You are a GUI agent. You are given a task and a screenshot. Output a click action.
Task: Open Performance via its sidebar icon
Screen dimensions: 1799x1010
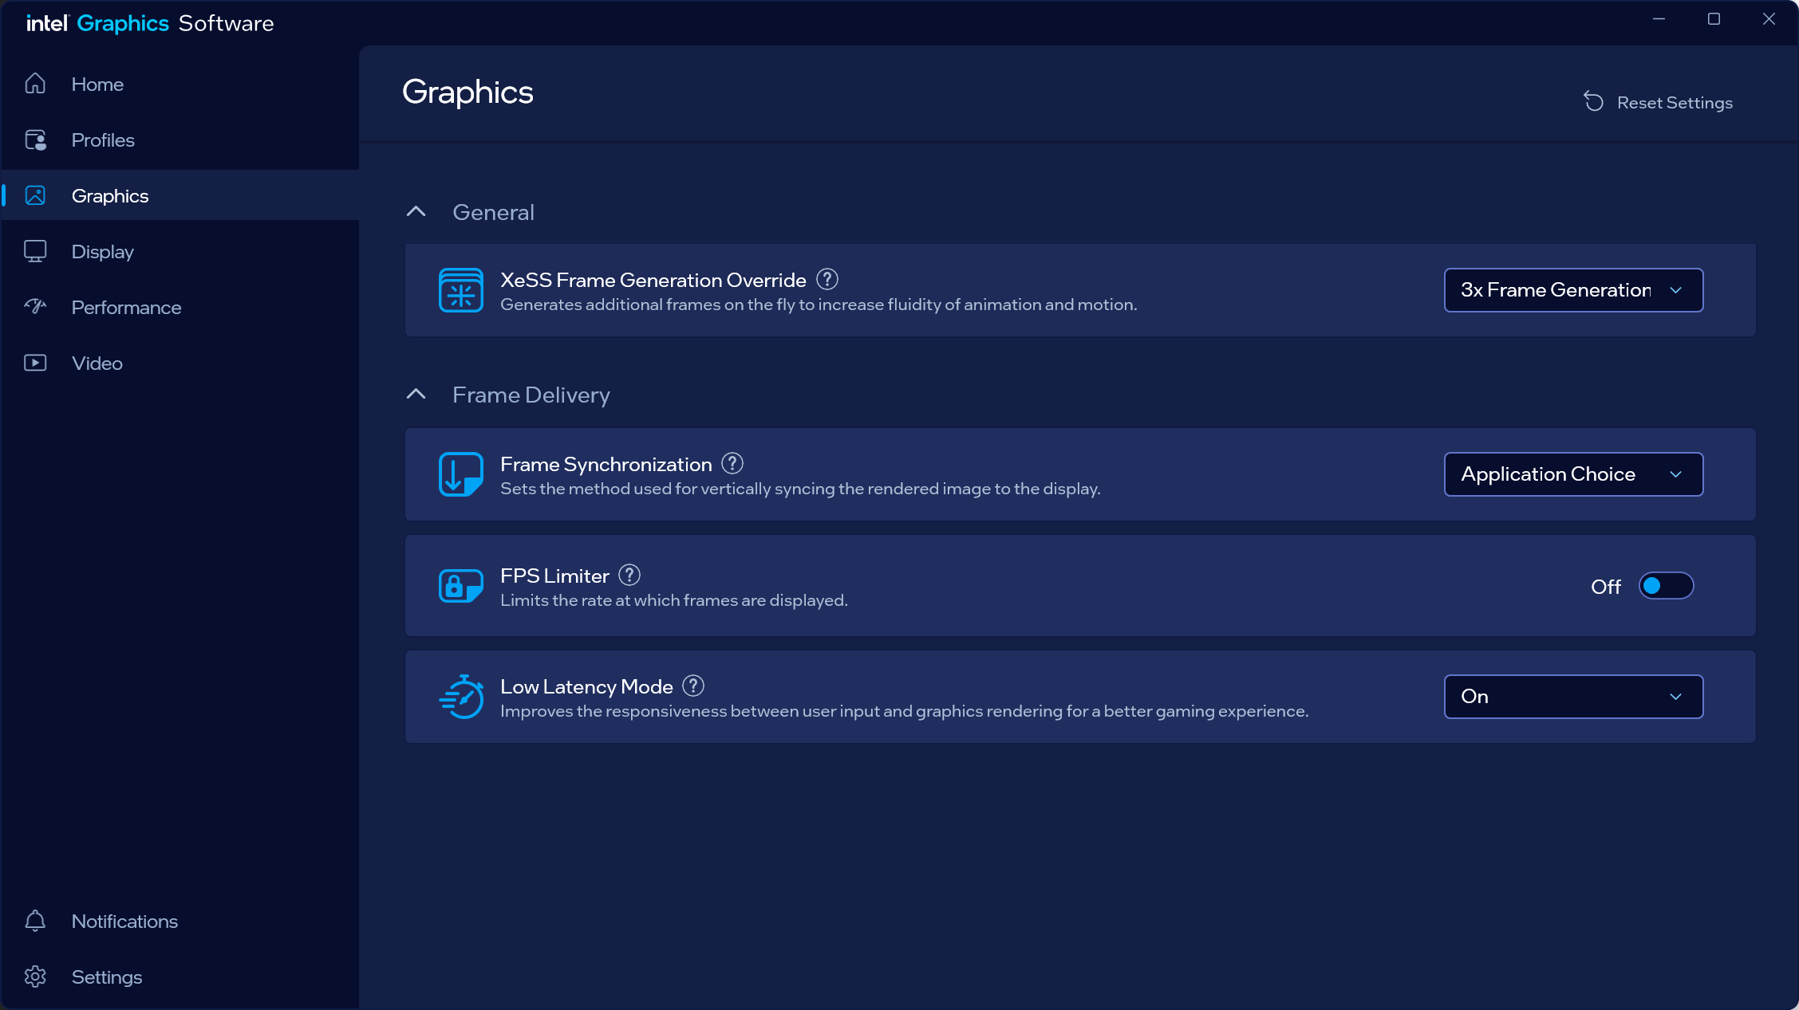click(x=35, y=307)
